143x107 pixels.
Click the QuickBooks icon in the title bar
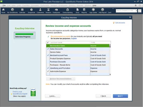click(x=1, y=1)
